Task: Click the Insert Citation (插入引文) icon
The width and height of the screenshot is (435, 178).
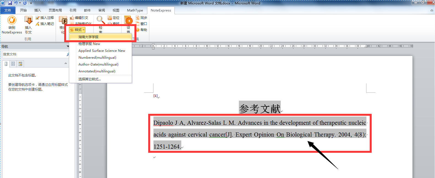Action: point(28,20)
